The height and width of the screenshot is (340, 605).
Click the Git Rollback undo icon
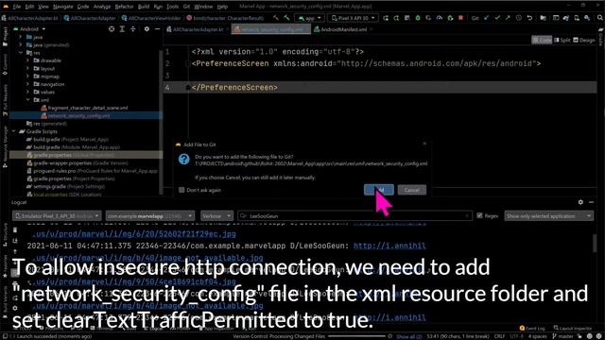coord(529,18)
